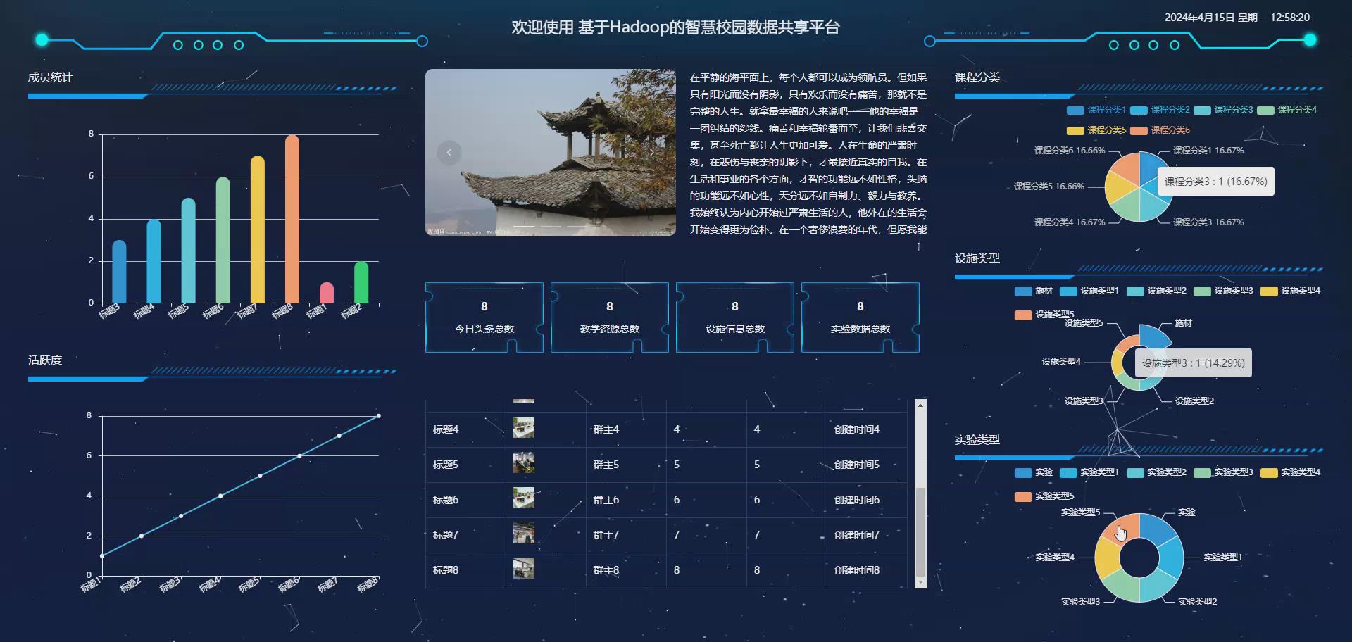Viewport: 1352px width, 642px height.
Task: Open the thumbnail image in row 标题6
Action: (523, 498)
